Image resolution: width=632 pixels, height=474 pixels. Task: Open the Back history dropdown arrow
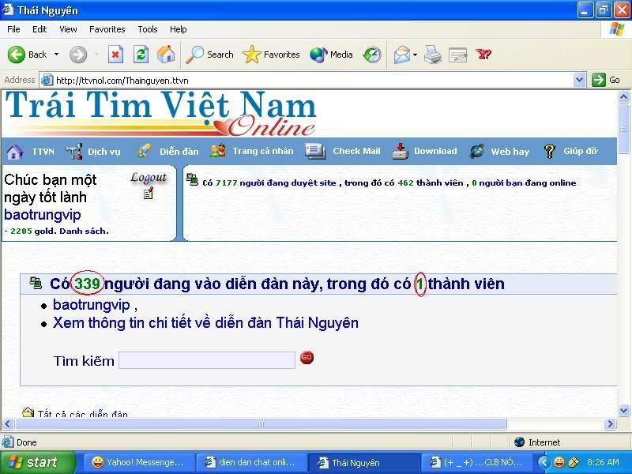pos(56,55)
